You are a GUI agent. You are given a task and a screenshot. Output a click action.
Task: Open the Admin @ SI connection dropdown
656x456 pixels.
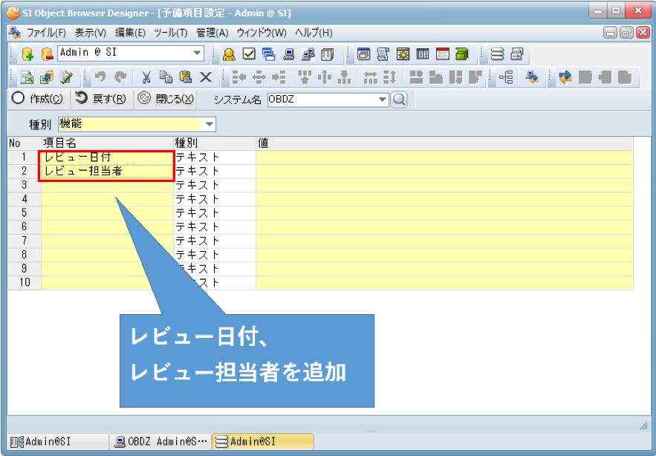(x=198, y=53)
